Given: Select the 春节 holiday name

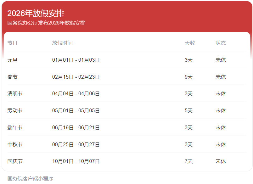Looking at the screenshot, I should 13,77.
